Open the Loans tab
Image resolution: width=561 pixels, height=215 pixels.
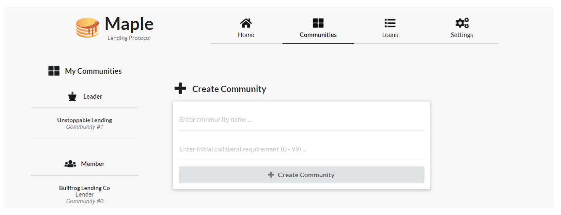tap(390, 28)
